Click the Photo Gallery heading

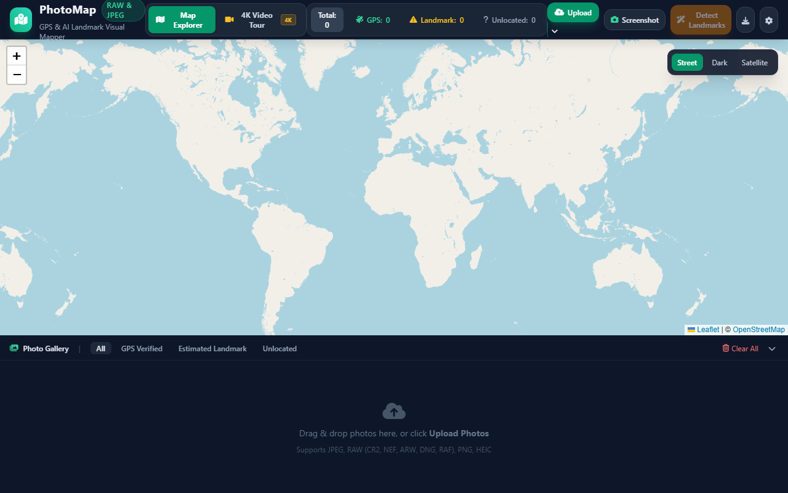point(46,348)
